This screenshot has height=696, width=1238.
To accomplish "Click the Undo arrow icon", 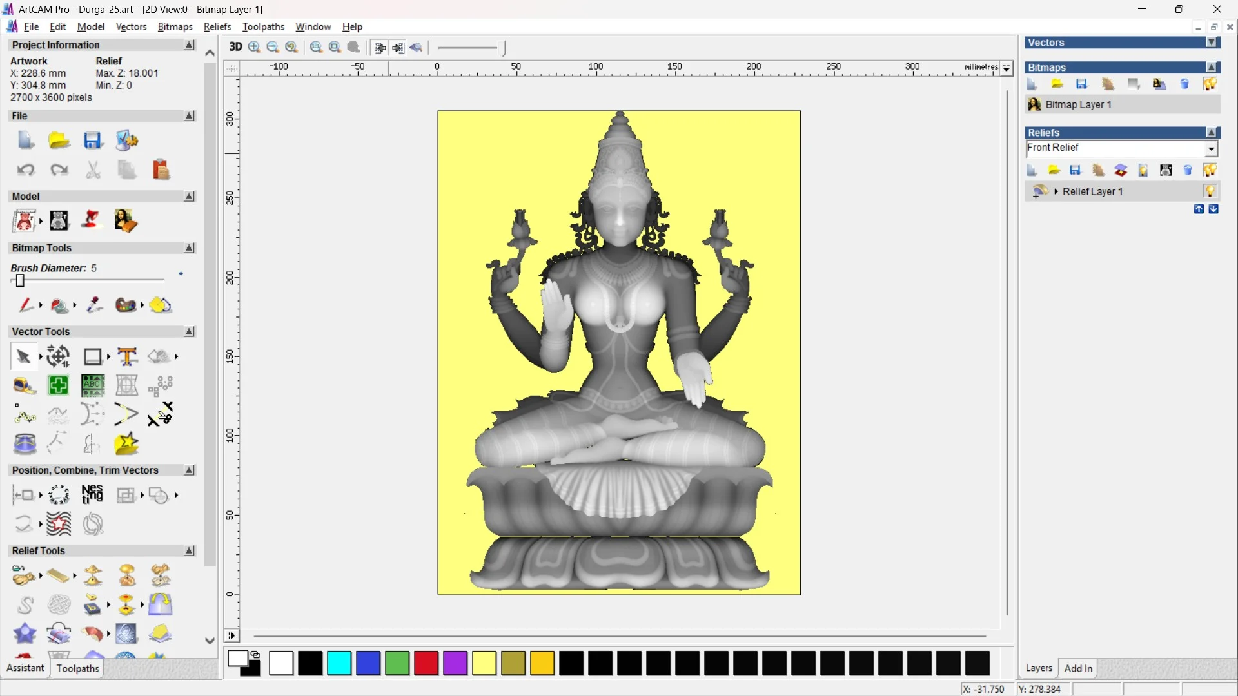I will pyautogui.click(x=25, y=170).
